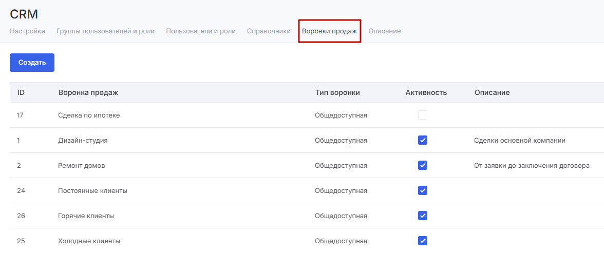
Task: Go to the Справочники tab
Action: [269, 31]
